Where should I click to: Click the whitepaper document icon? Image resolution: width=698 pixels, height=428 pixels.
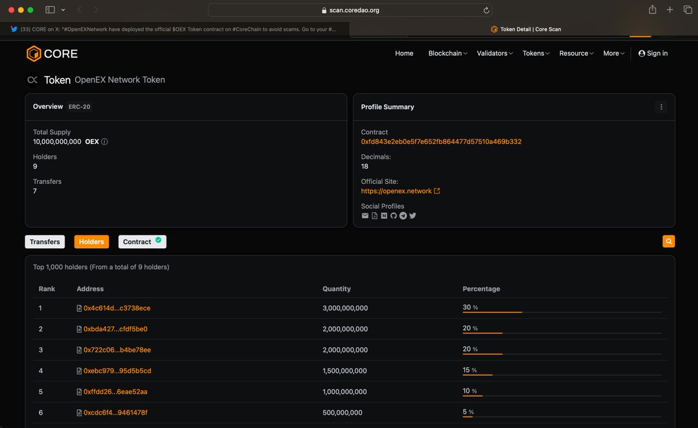click(375, 216)
